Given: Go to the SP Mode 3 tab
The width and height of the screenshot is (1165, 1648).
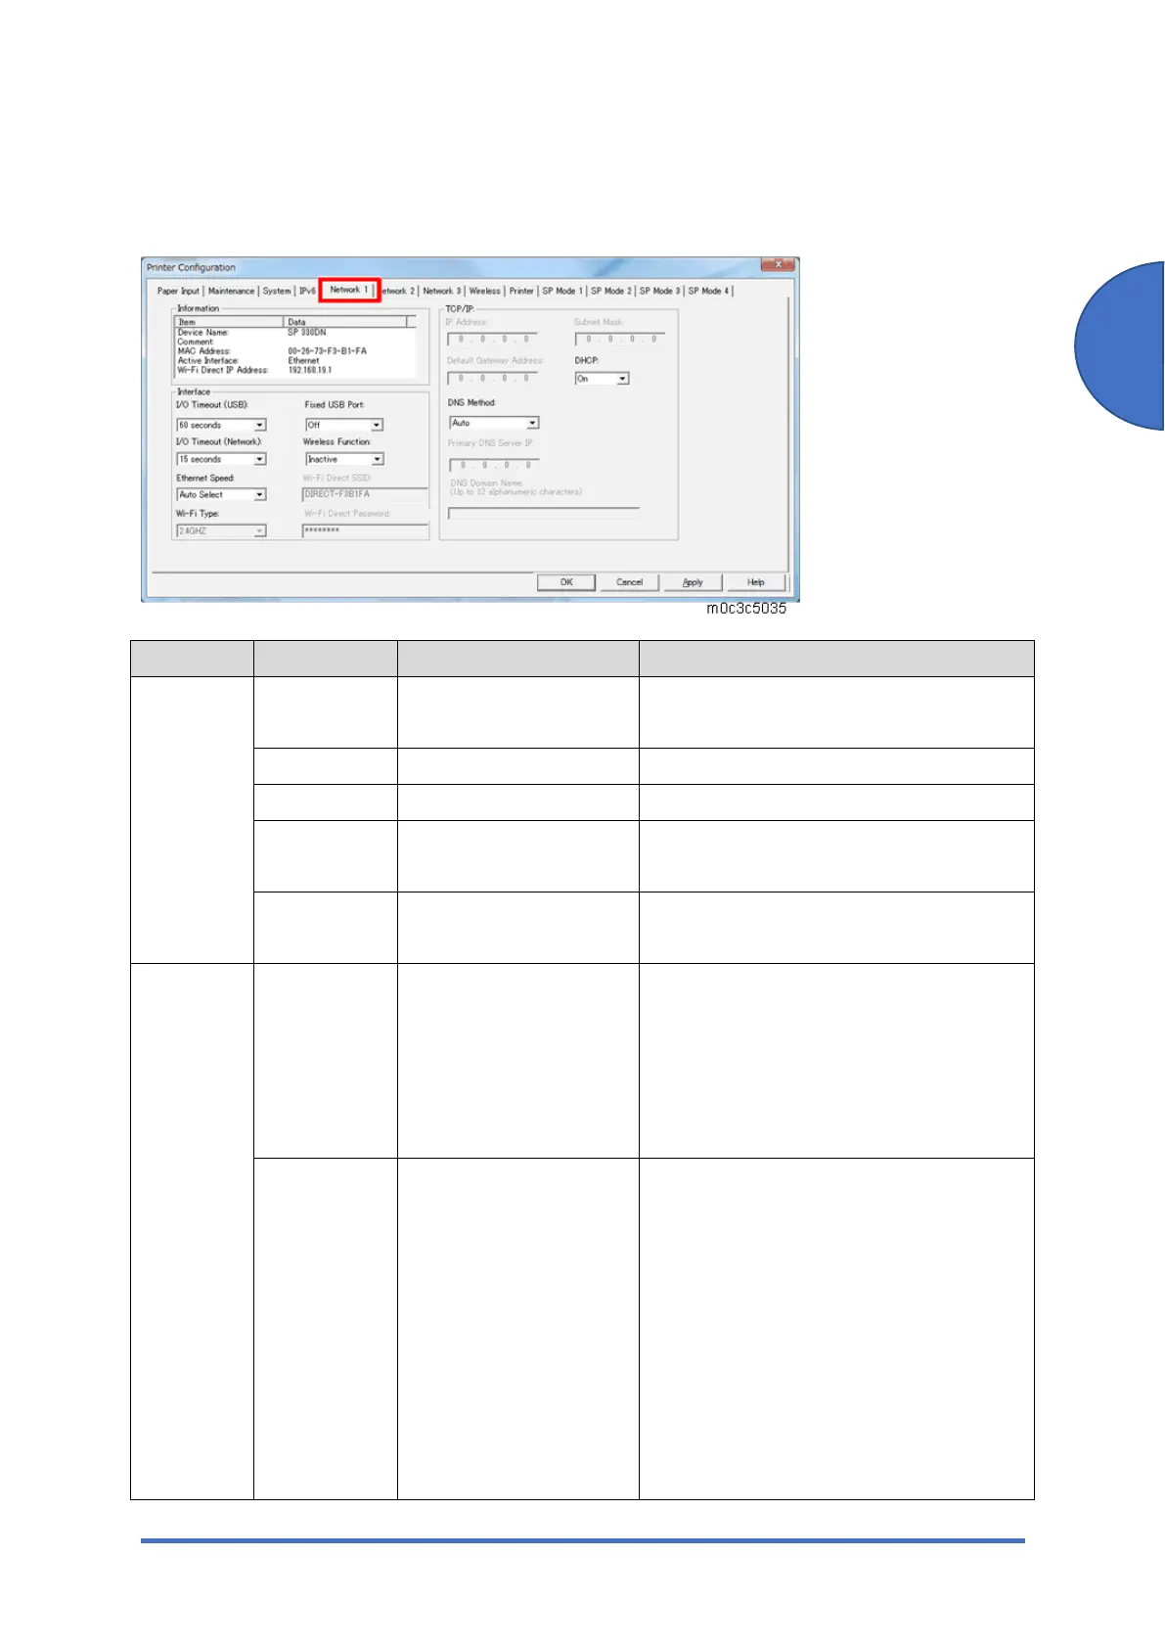Looking at the screenshot, I should point(659,291).
